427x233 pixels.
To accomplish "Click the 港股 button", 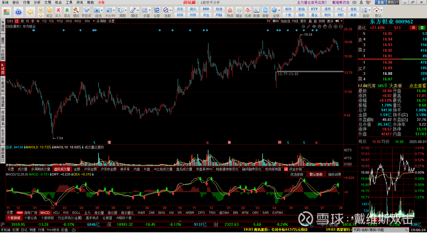I will 354,9.
